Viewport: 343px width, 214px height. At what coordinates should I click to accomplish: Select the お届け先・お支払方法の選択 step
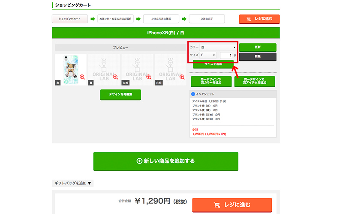point(115,19)
